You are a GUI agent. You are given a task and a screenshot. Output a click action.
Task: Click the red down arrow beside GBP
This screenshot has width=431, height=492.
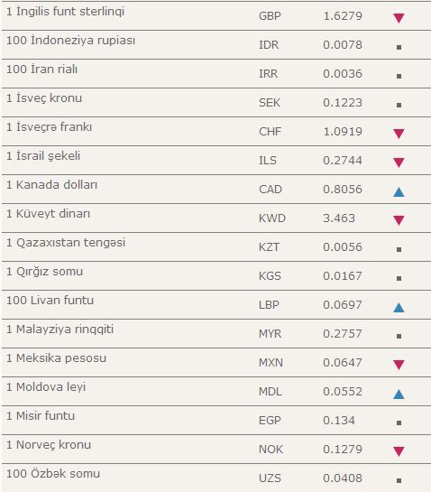399,18
